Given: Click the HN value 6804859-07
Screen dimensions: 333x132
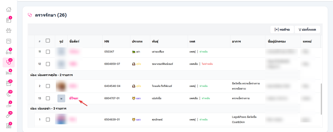Looking at the screenshot, I should 112,64.
